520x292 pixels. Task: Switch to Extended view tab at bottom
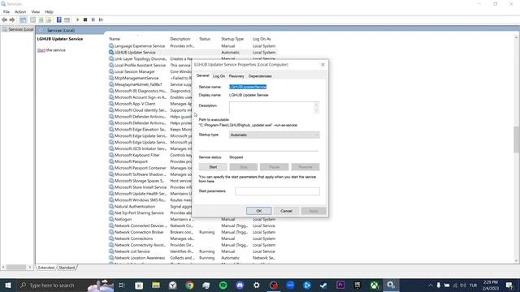point(46,268)
